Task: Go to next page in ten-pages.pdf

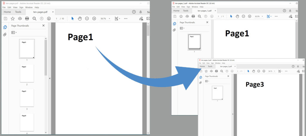Action: pos(49,18)
